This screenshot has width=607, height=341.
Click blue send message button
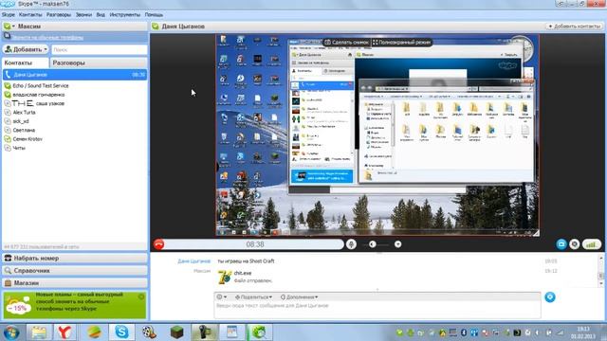tap(550, 296)
